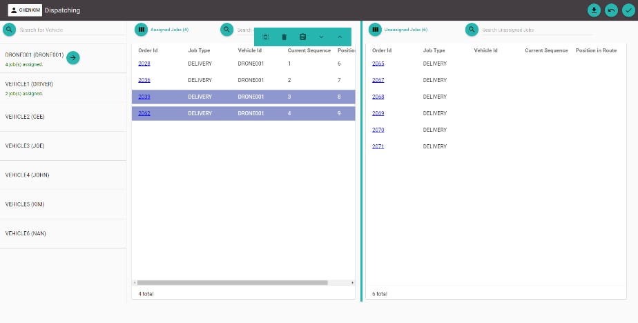Open unassigned order link 2065
This screenshot has width=638, height=323.
(378, 63)
